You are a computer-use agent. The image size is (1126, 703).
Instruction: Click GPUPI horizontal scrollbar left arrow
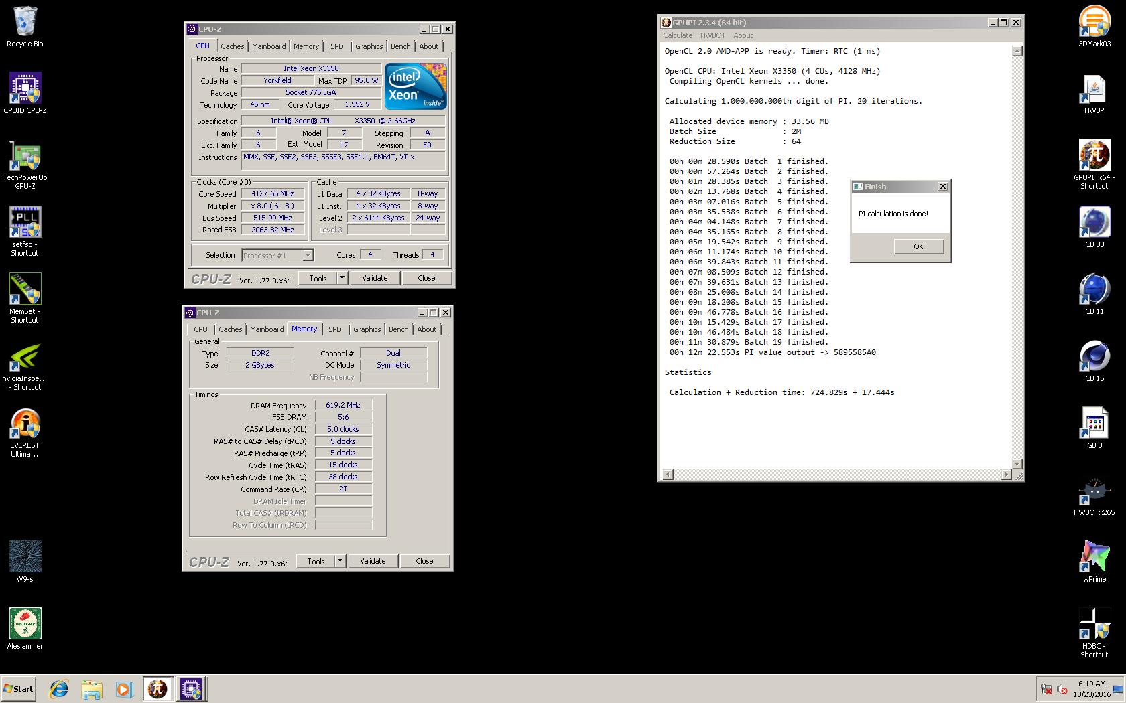click(668, 475)
